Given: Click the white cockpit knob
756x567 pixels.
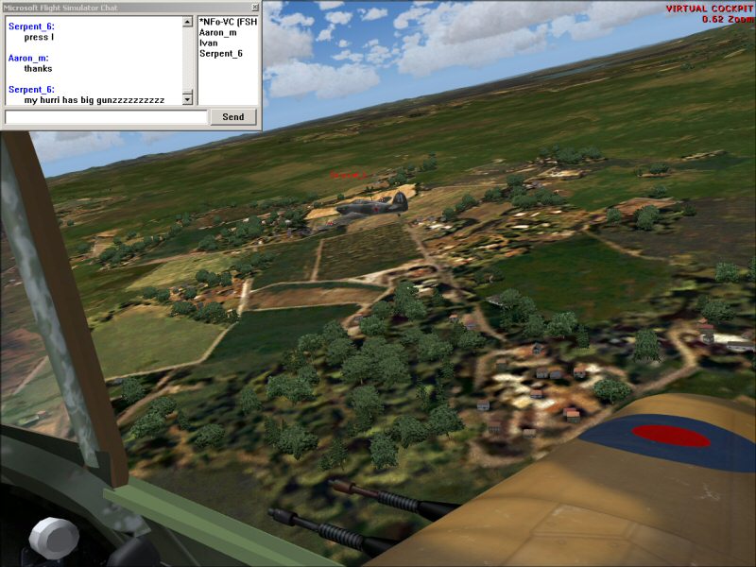Looking at the screenshot, I should (54, 538).
